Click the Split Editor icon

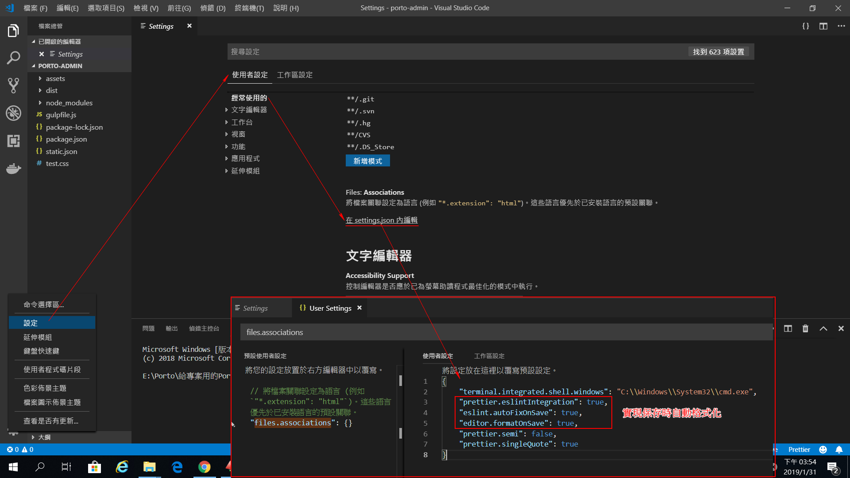click(823, 26)
